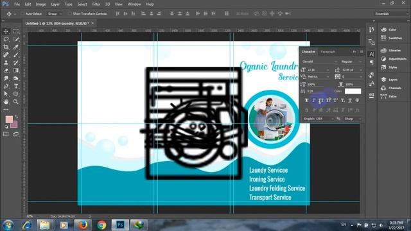Screen dimensions: 411x231
Task: Open the Libraries panel
Action: pyautogui.click(x=391, y=50)
